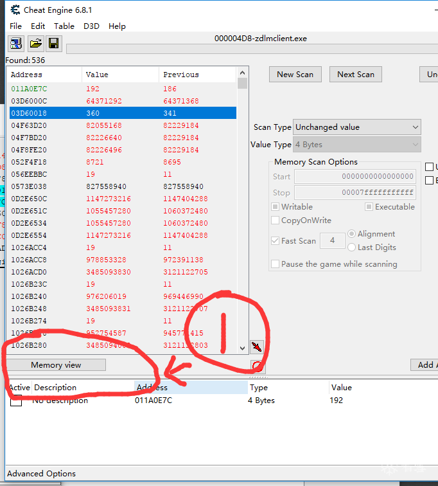This screenshot has height=486, width=438.
Task: Click the Fast Scan alignment value field
Action: pos(333,240)
